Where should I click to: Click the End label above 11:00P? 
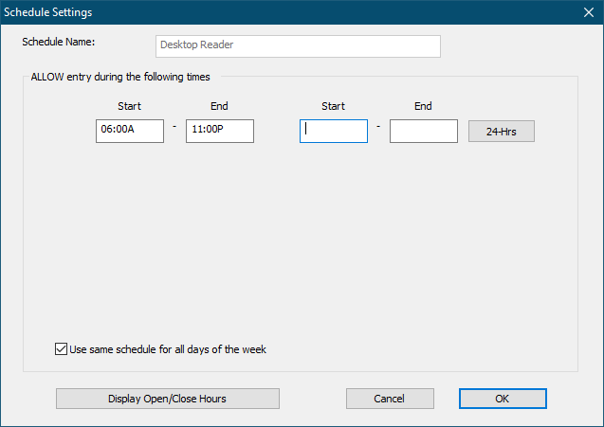click(x=219, y=106)
